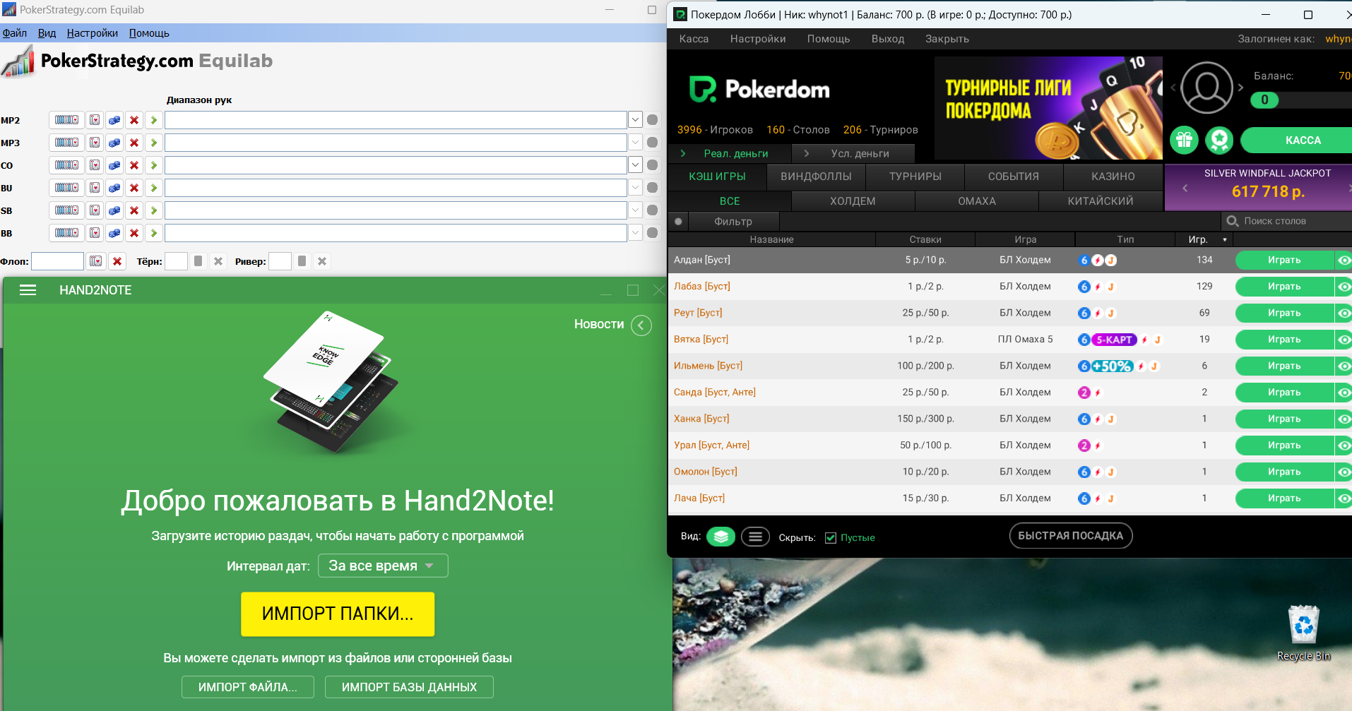Clear flop cards with red X
This screenshot has height=711, width=1352.
(117, 261)
